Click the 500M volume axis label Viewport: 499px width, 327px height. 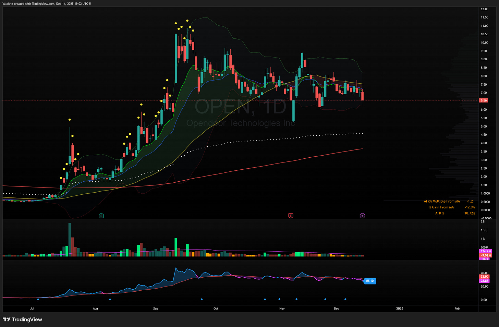[485, 247]
